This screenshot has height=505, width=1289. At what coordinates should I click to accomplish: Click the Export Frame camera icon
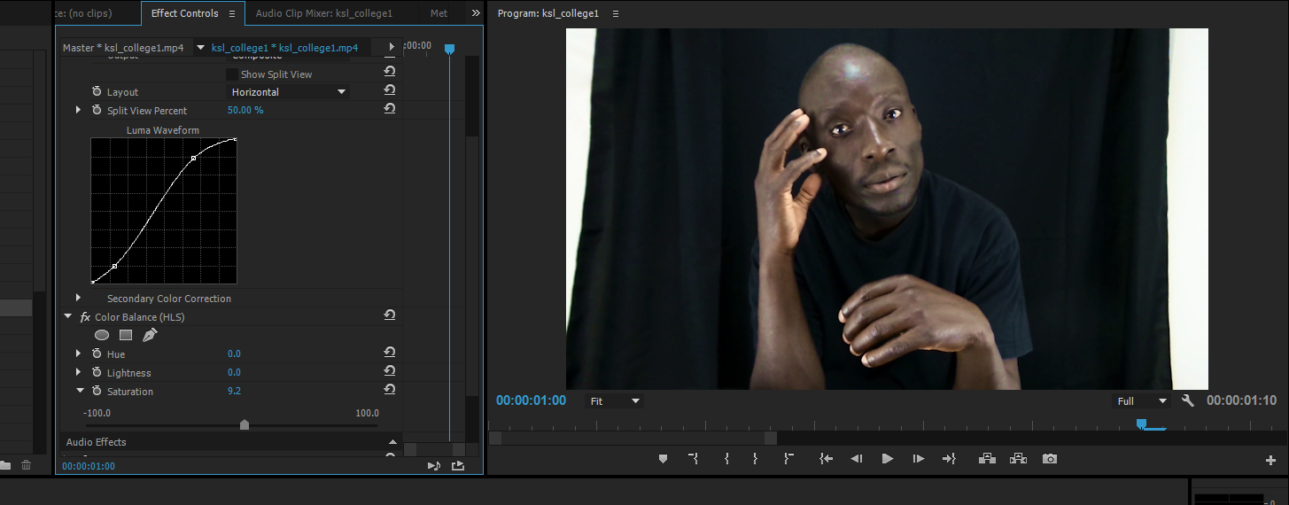click(1050, 459)
